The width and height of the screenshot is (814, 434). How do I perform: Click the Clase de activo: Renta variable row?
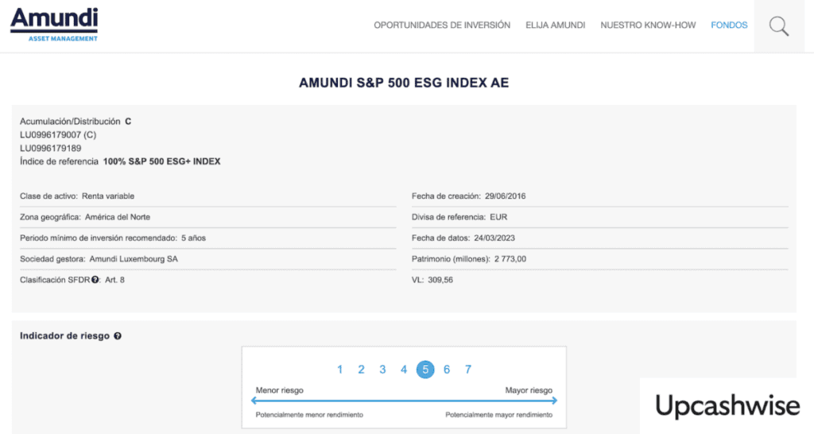[207, 196]
